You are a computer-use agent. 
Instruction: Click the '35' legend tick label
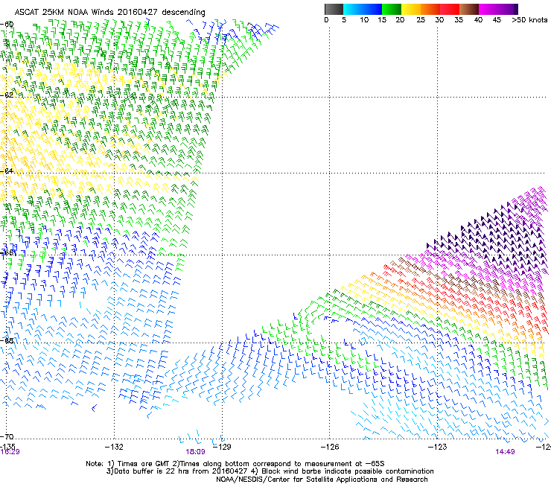[459, 20]
